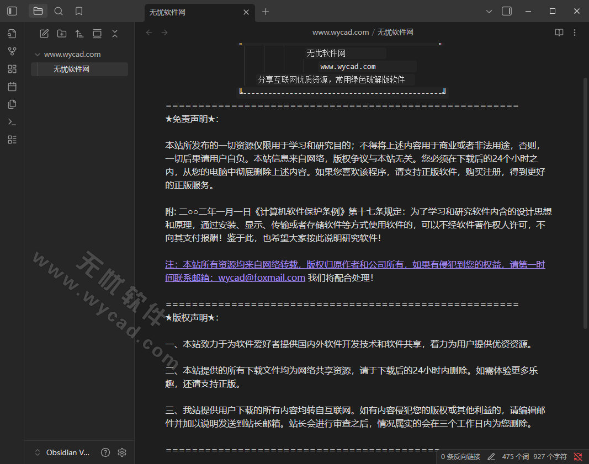Viewport: 589px width, 464px height.
Task: Open the templates/copy icon in the ribbon
Action: [12, 104]
